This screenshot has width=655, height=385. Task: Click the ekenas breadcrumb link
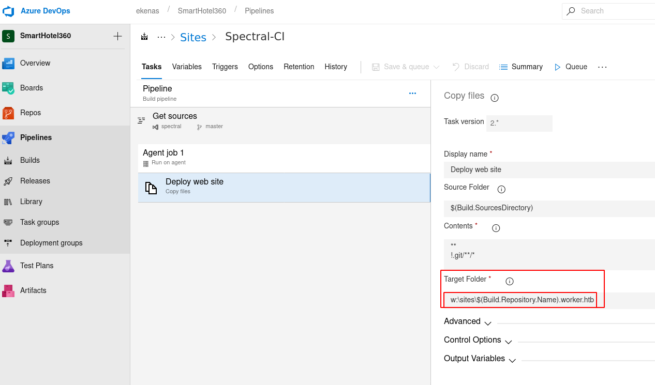click(147, 11)
